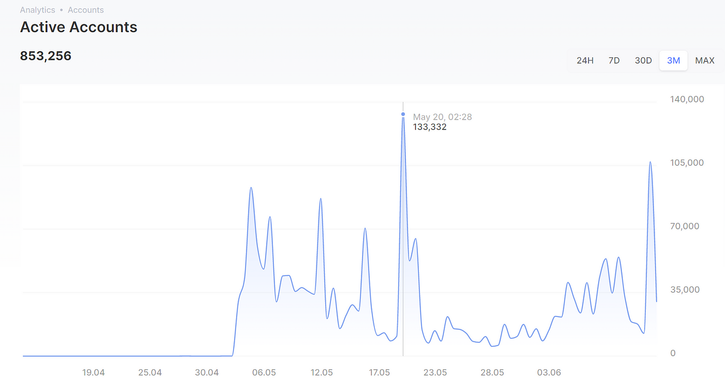Open the Analytics breadcrumb link
The width and height of the screenshot is (725, 392).
coord(37,10)
